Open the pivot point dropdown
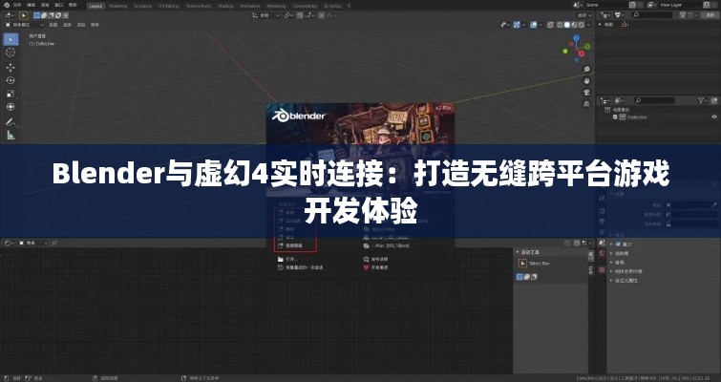 288,15
